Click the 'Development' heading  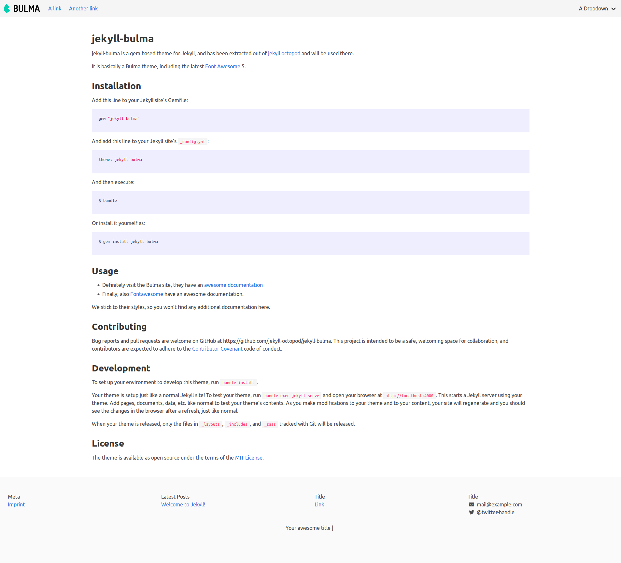(121, 368)
